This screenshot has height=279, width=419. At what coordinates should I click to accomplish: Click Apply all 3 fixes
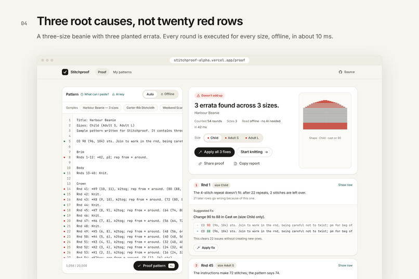(x=214, y=152)
